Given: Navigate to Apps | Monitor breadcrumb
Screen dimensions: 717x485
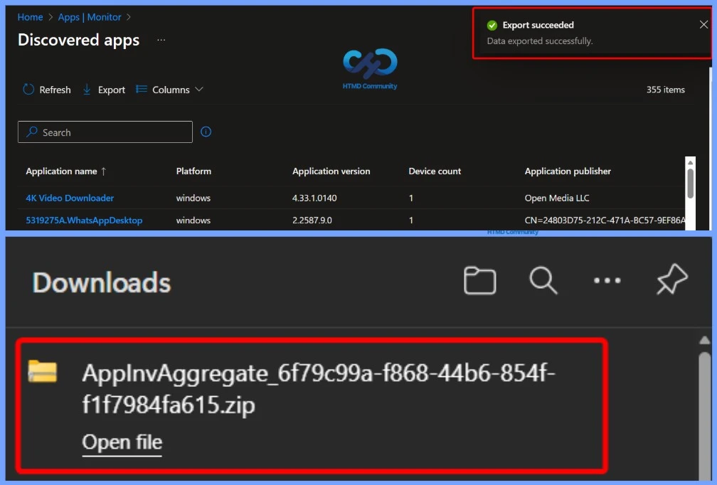Looking at the screenshot, I should [x=90, y=16].
